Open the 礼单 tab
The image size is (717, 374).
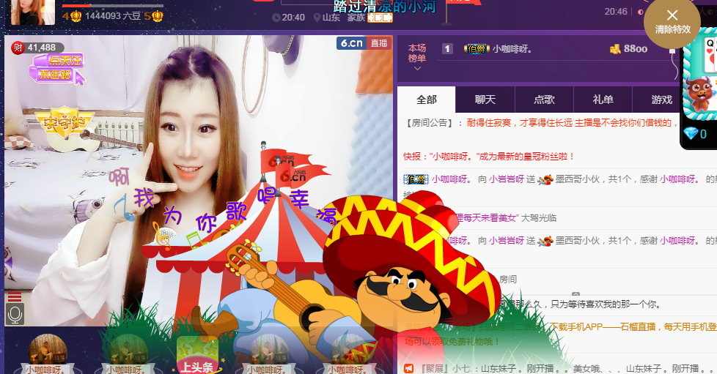coord(603,100)
